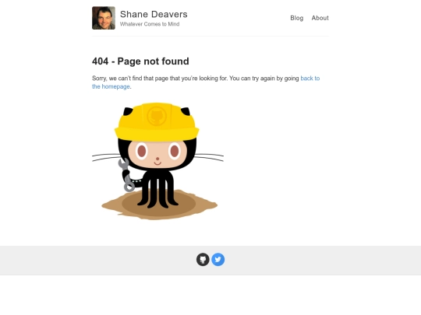The height and width of the screenshot is (315, 421).
Task: Click the '404 - Page not found' heading
Action: tap(140, 61)
